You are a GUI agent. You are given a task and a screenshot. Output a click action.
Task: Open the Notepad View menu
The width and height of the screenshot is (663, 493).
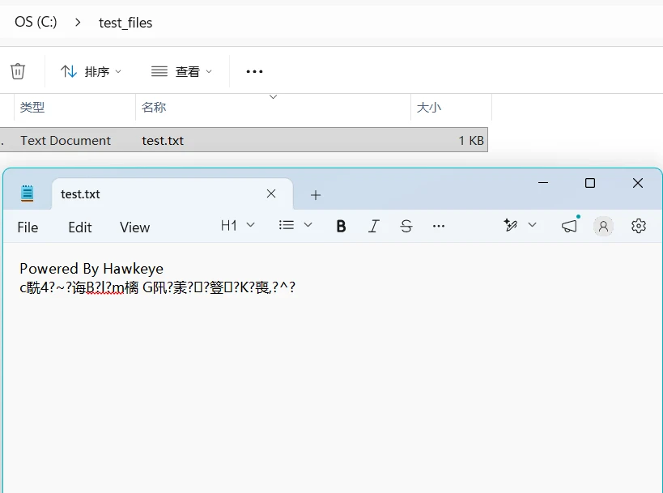134,227
